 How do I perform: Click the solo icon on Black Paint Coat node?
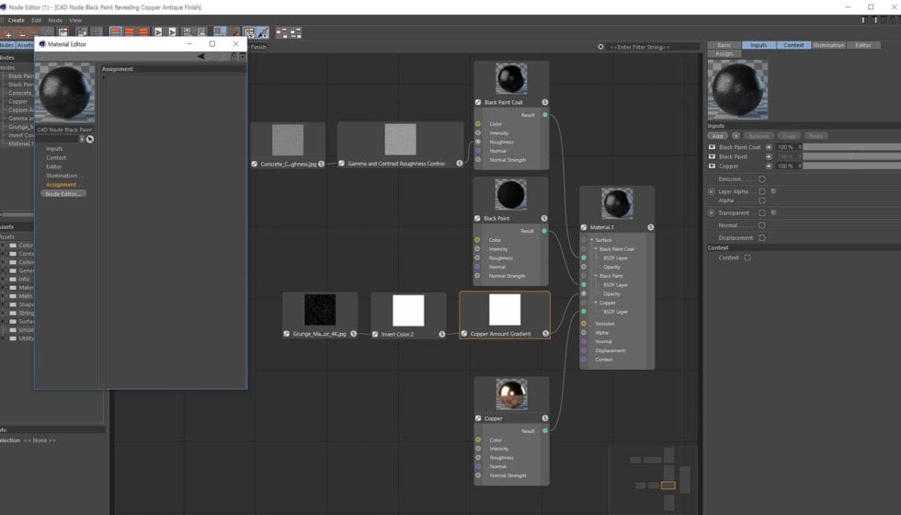(x=545, y=103)
